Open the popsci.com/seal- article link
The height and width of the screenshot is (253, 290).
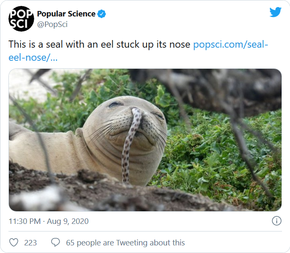point(230,44)
